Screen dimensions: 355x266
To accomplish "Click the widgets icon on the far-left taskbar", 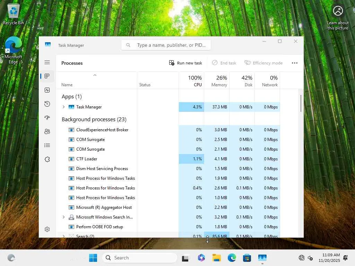I will [11, 258].
